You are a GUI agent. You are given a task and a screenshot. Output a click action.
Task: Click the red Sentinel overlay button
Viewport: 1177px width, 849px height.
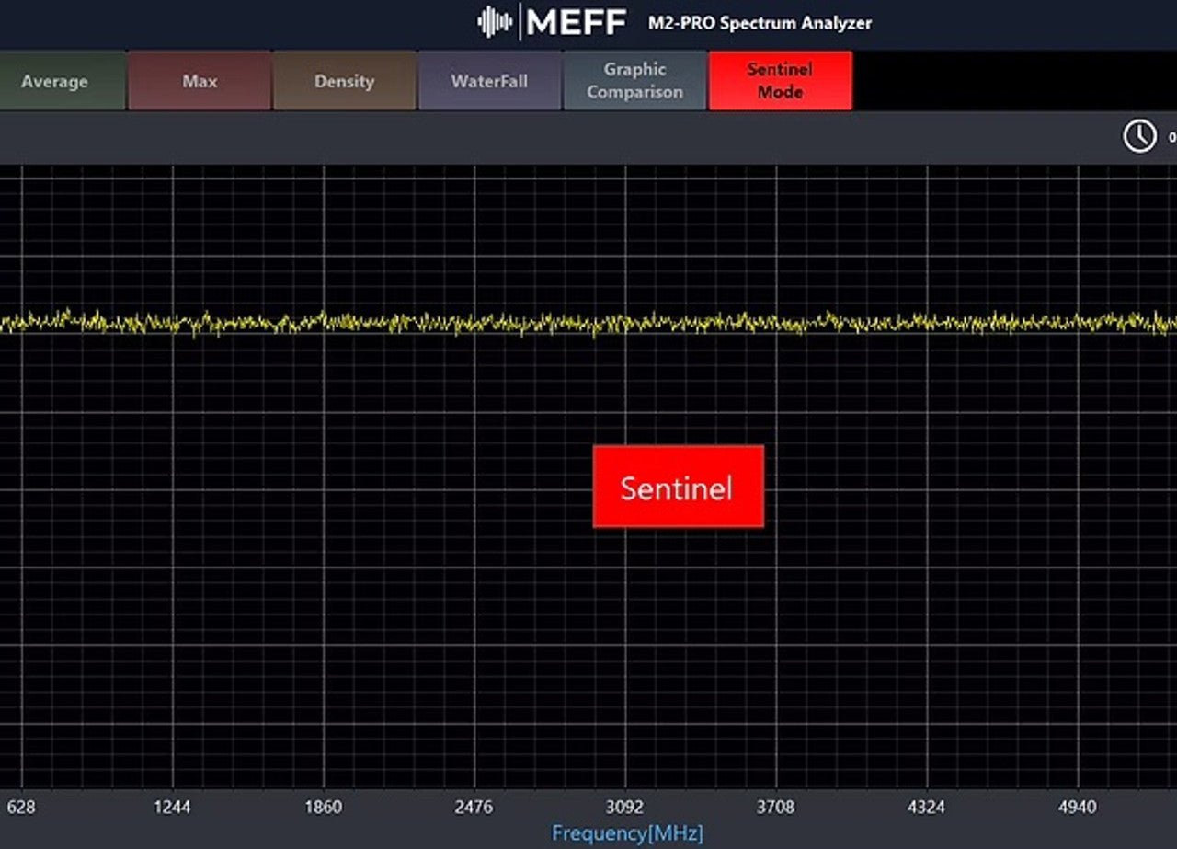click(678, 486)
